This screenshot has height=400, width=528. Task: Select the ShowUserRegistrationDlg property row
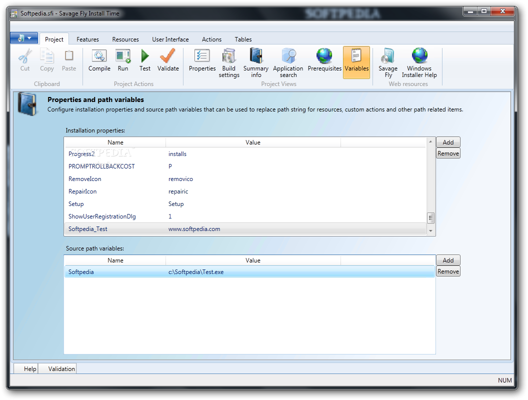[245, 216]
